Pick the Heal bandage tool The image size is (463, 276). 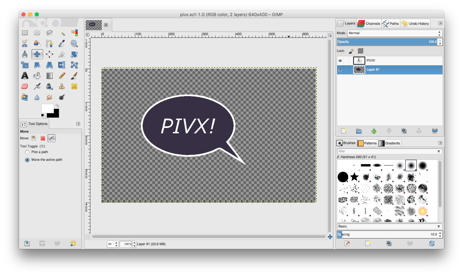tap(74, 86)
